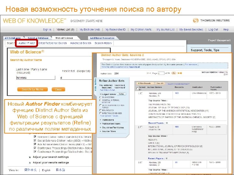Check GENERAL INTERNAL MEDICINE subject area
This screenshot has height=175, width=234.
100,100
